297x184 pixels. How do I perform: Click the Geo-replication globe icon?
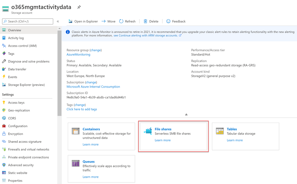(x=4, y=110)
